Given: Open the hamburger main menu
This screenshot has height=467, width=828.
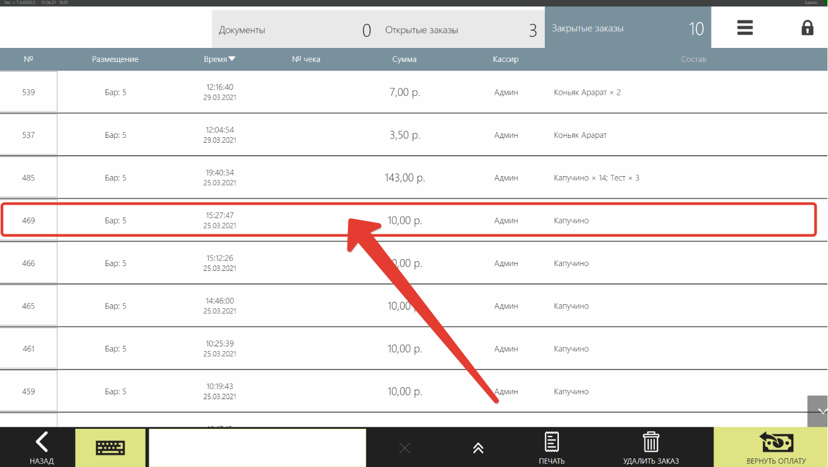Looking at the screenshot, I should [744, 27].
